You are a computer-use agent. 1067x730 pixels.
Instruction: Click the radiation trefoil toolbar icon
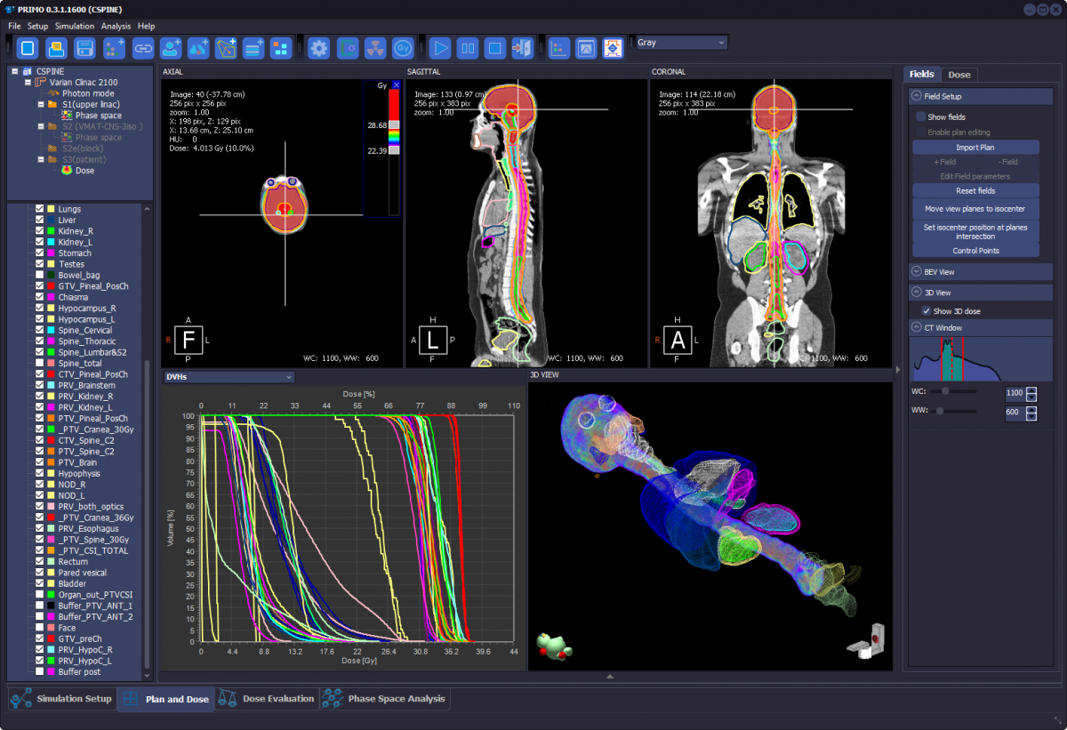tap(375, 47)
